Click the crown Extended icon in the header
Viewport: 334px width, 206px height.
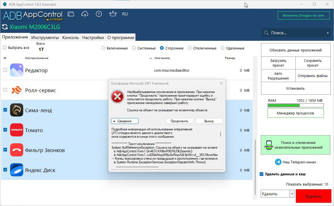pos(113,14)
